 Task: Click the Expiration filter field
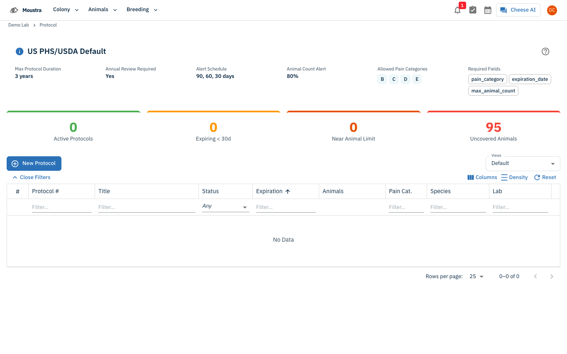pyautogui.click(x=286, y=207)
